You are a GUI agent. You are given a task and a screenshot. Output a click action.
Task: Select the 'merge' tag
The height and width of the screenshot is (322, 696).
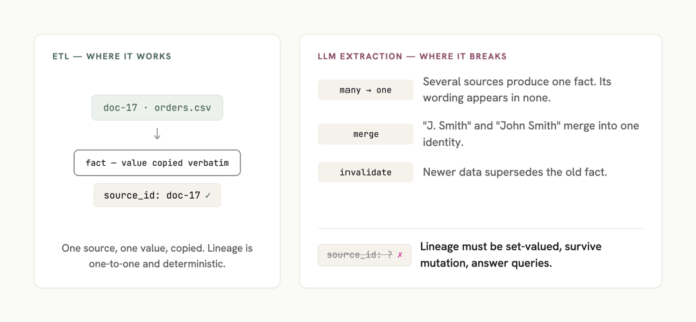(x=365, y=134)
